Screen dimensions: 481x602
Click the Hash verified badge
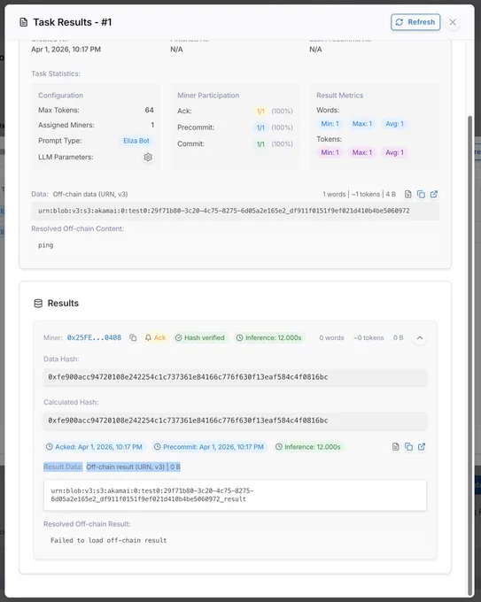tap(200, 338)
